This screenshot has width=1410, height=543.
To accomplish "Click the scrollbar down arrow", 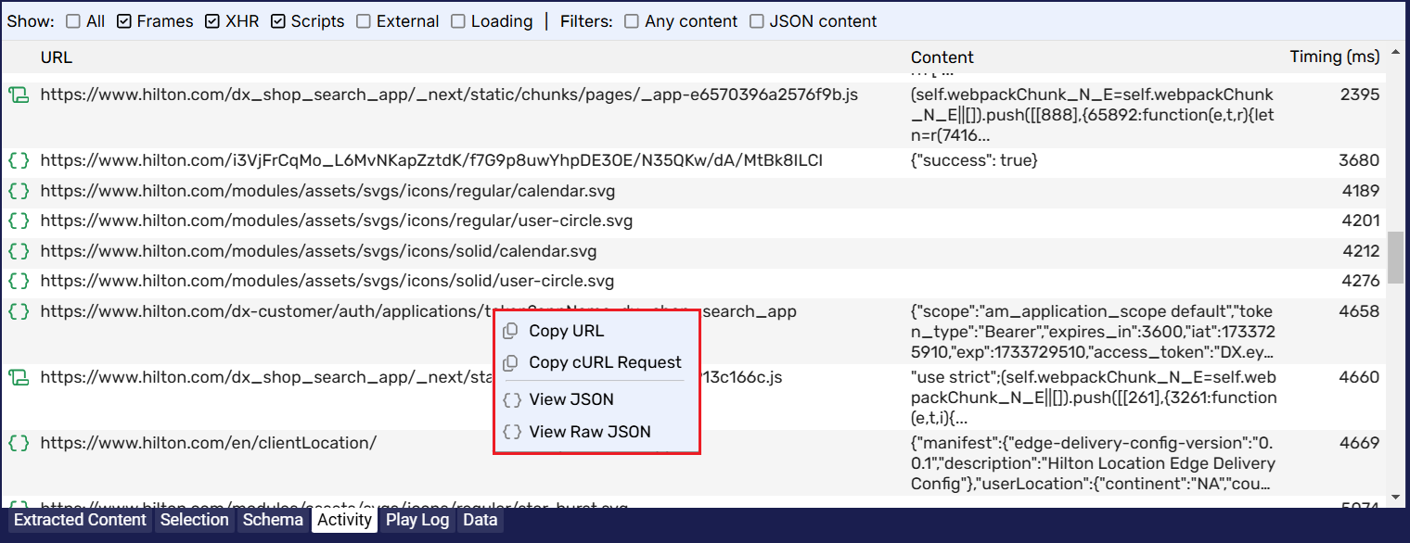I will coord(1396,498).
